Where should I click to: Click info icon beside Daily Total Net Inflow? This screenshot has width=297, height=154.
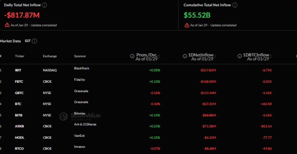(x=44, y=5)
